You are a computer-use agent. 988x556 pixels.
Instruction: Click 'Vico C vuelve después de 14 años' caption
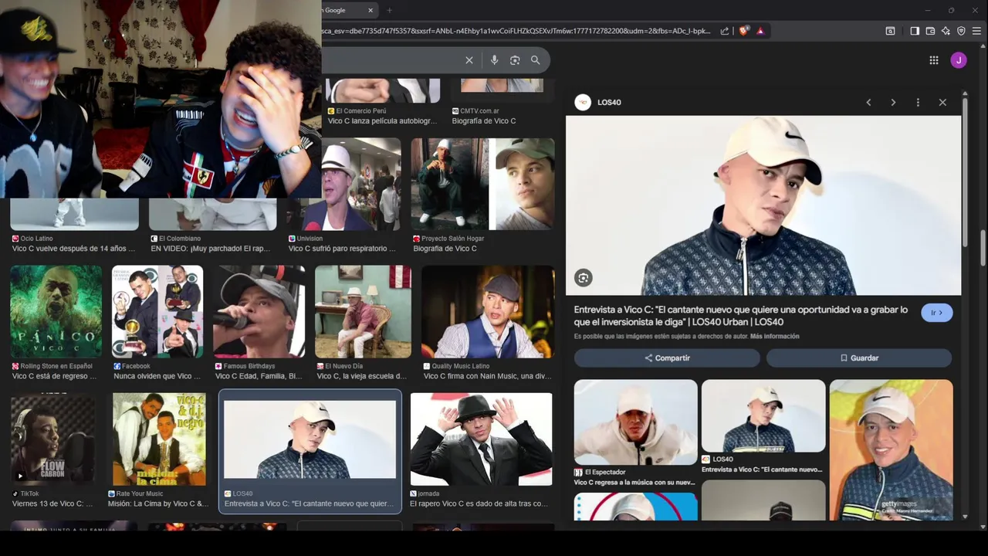tap(73, 249)
